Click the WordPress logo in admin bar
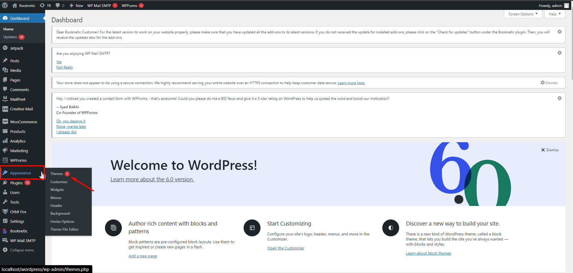Image resolution: width=573 pixels, height=273 pixels. tap(5, 5)
